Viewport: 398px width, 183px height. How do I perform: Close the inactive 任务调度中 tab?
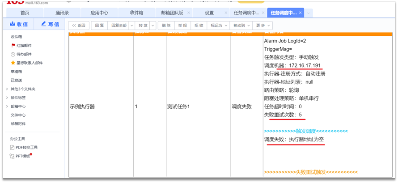[263, 13]
